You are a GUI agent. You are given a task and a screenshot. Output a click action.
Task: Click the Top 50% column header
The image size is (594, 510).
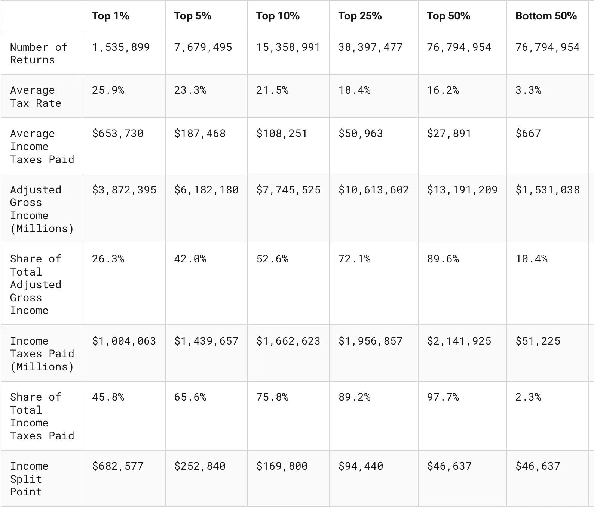coord(448,16)
